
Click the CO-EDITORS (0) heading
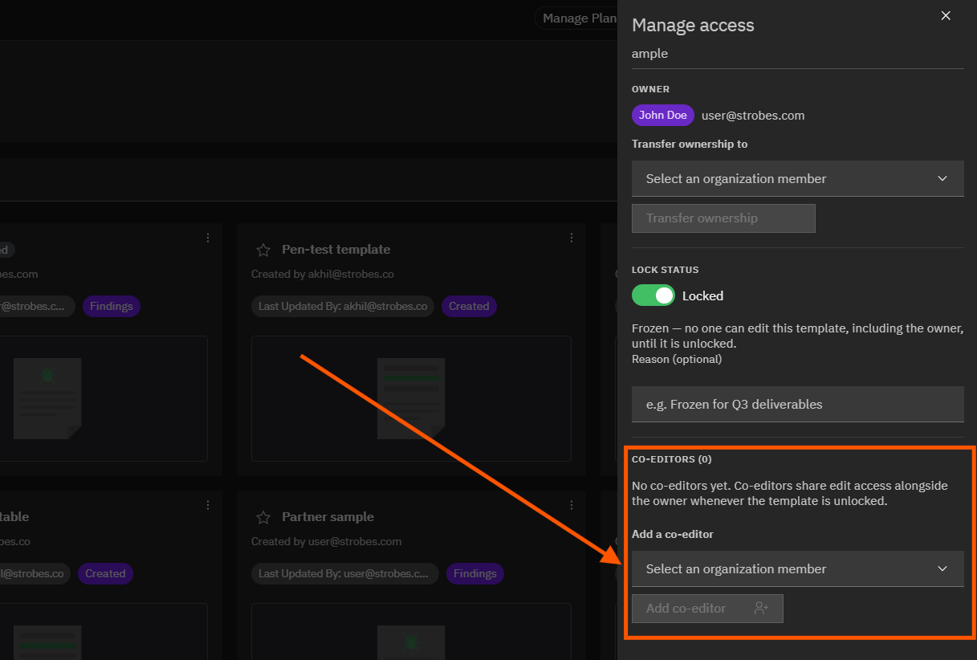pos(672,460)
